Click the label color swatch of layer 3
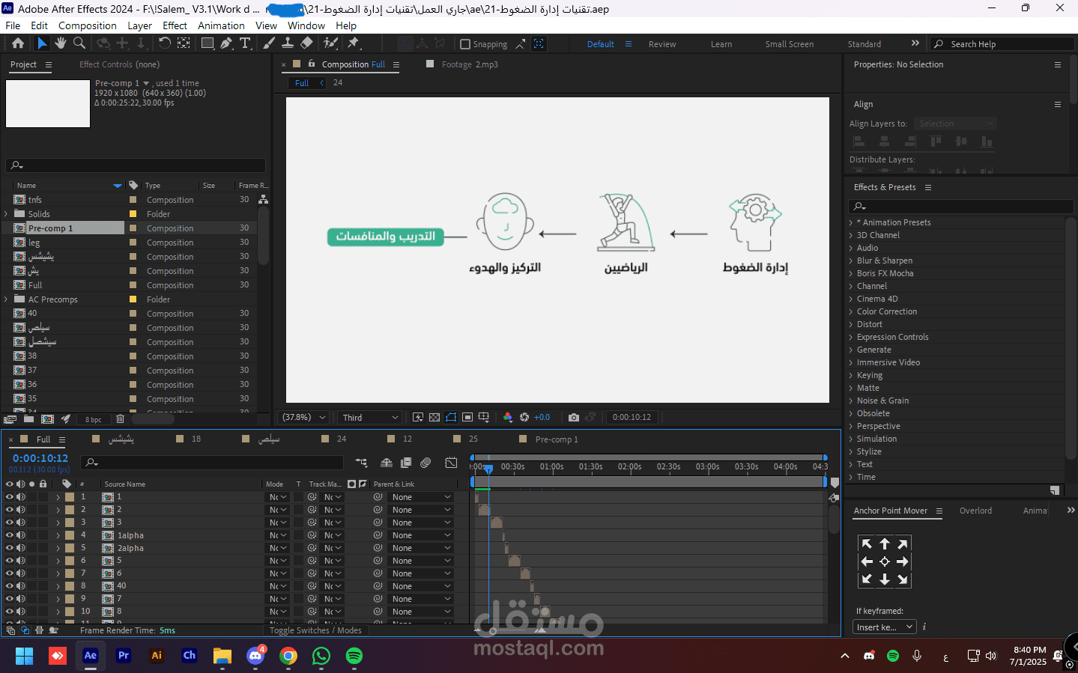 70,523
